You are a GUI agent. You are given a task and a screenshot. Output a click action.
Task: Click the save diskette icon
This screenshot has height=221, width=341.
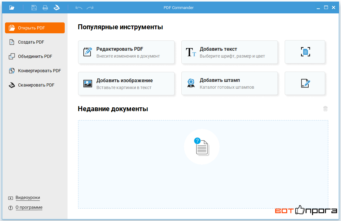[34, 8]
